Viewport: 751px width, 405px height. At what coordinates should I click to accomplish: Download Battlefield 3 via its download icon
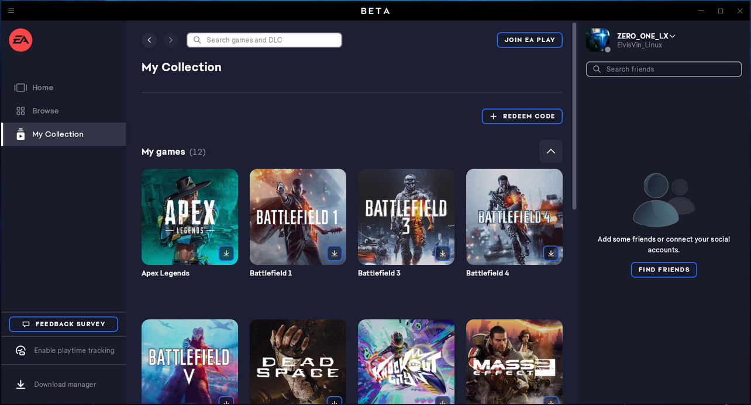pos(443,253)
